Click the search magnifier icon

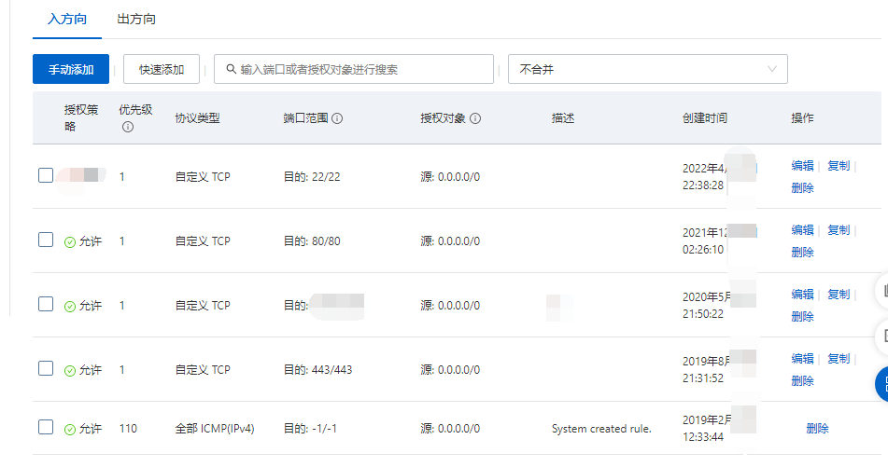tap(230, 70)
